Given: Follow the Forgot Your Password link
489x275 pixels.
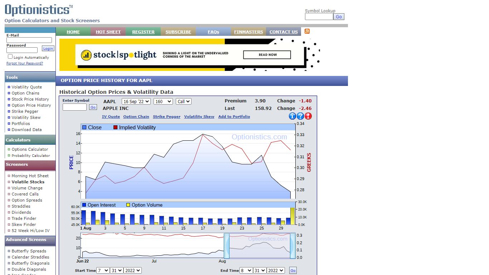Looking at the screenshot, I should click(25, 63).
